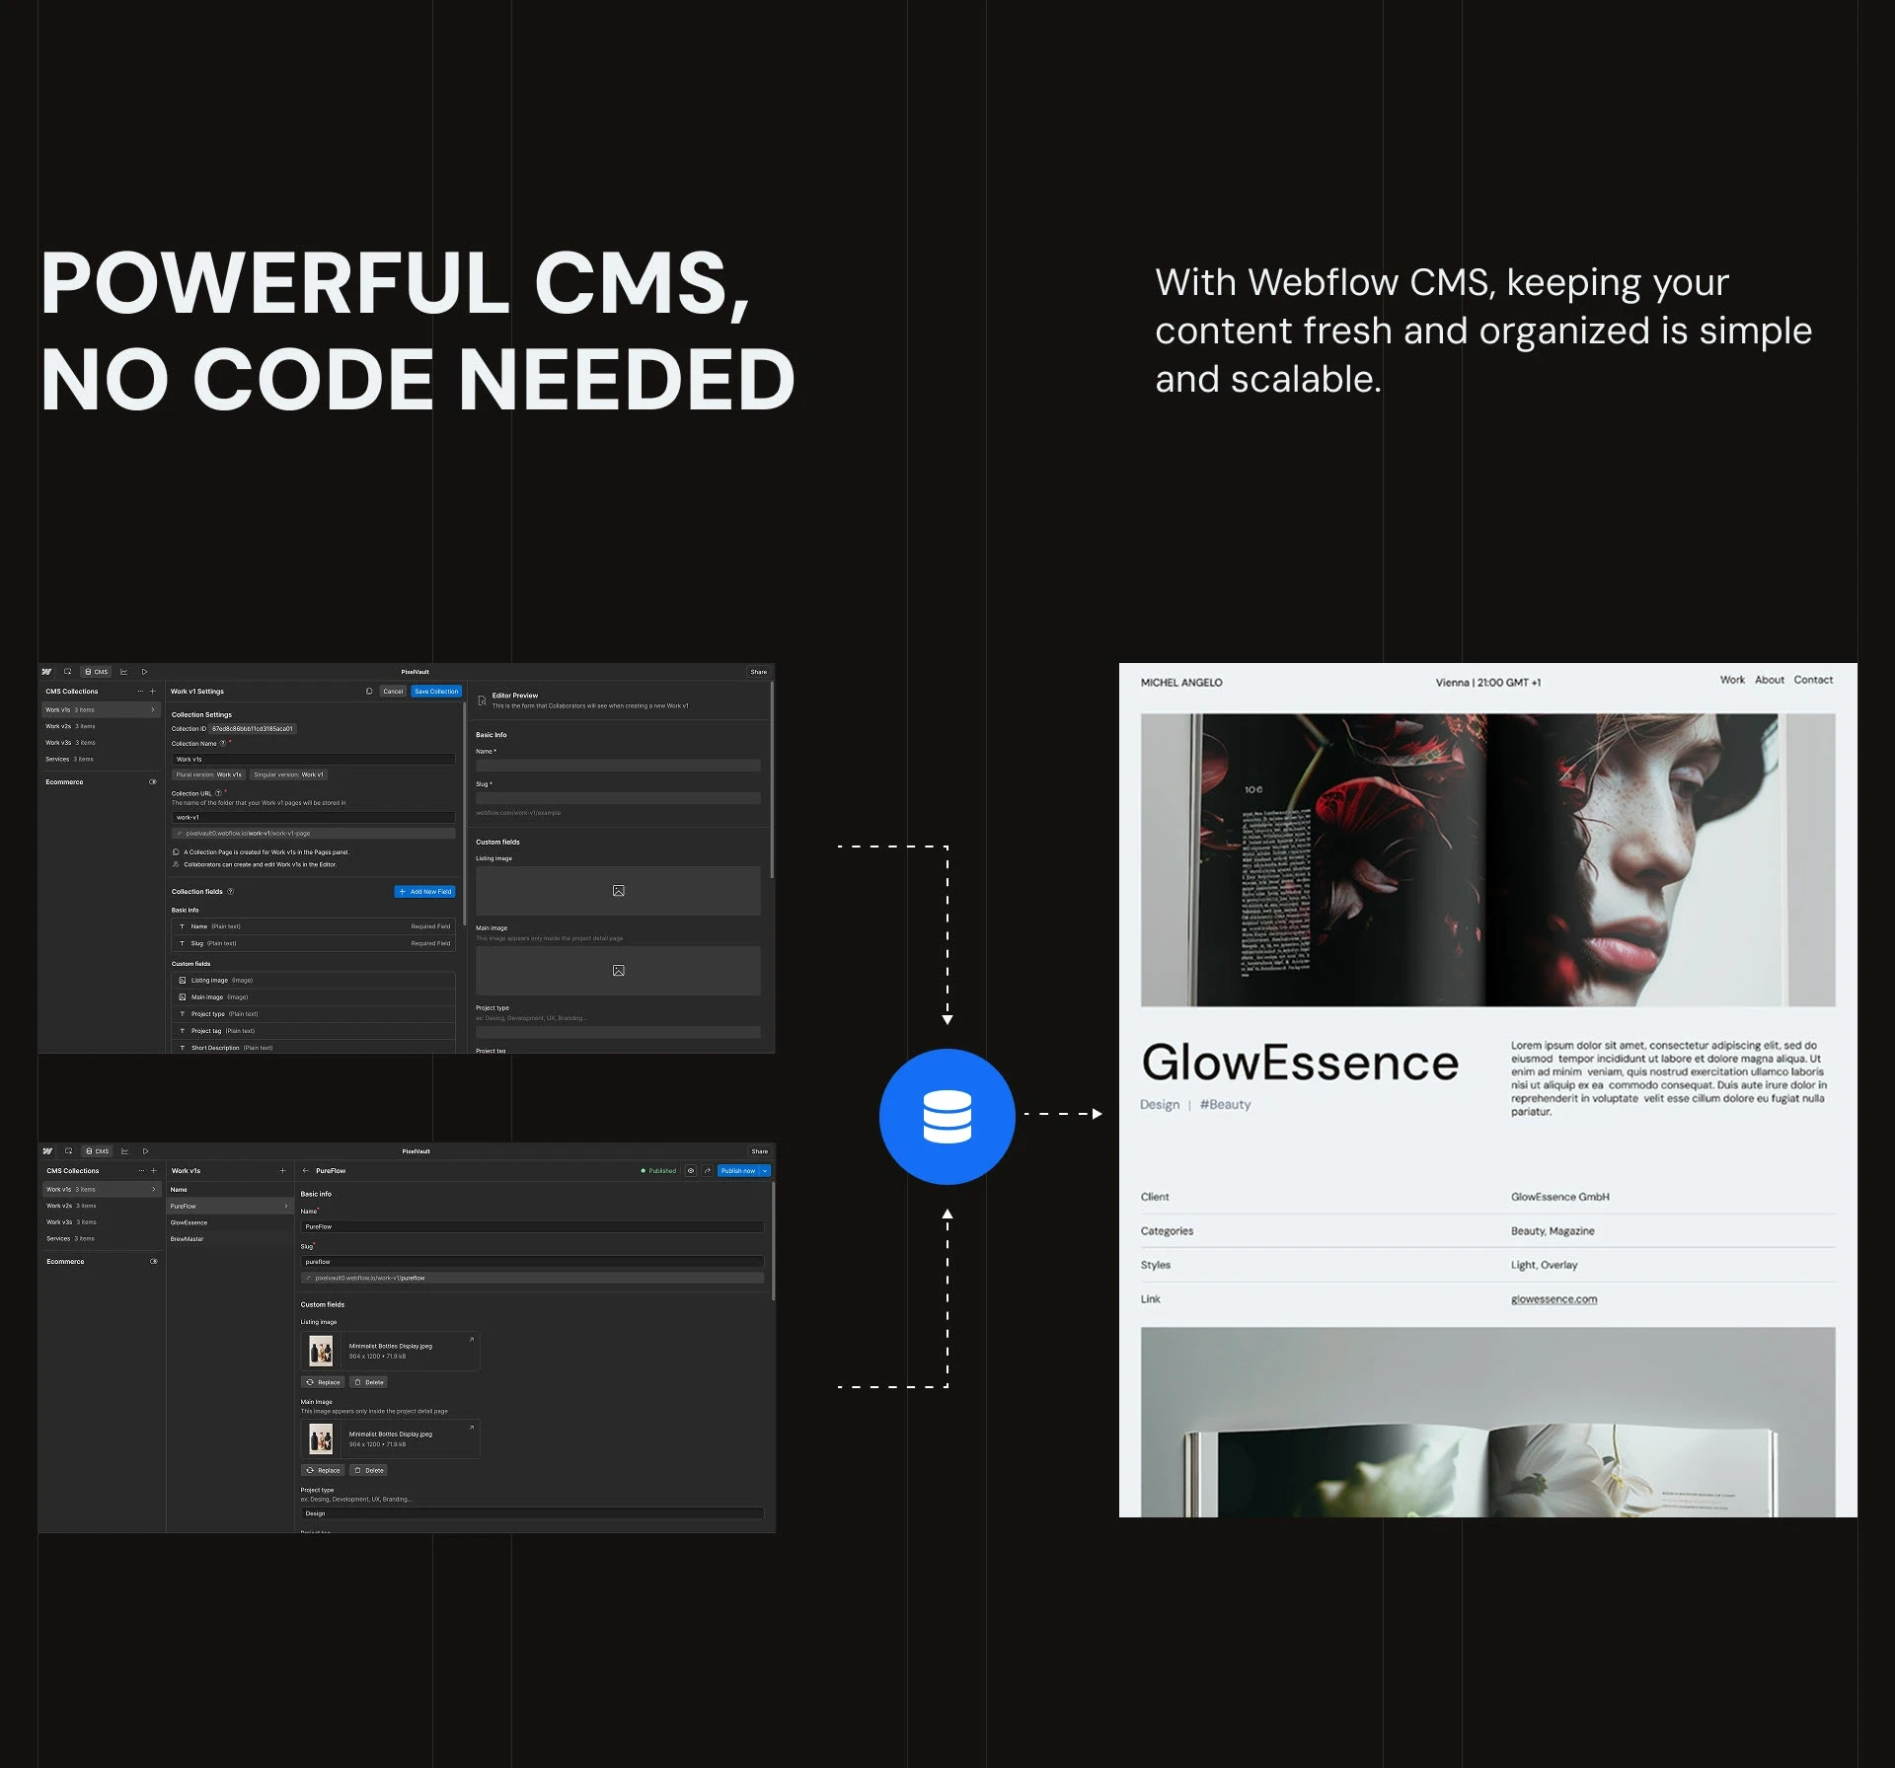Add new collection with plus in lower CMS Collections
The height and width of the screenshot is (1768, 1895).
click(153, 1171)
